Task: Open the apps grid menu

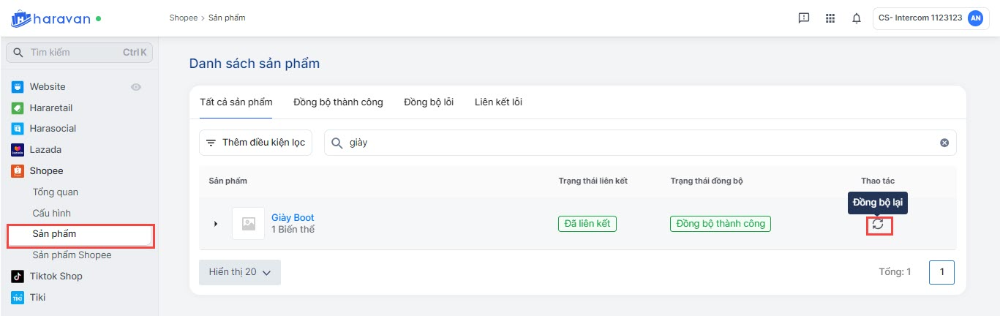Action: tap(830, 19)
